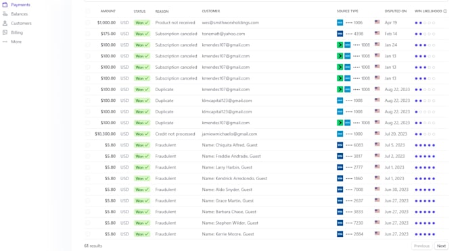Select the Chiquita Alfred row checkbox
This screenshot has height=251, width=460.
point(88,145)
